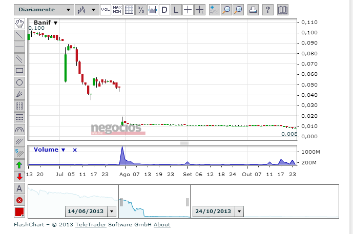
Task: Toggle the VOL volume display button
Action: pyautogui.click(x=105, y=10)
